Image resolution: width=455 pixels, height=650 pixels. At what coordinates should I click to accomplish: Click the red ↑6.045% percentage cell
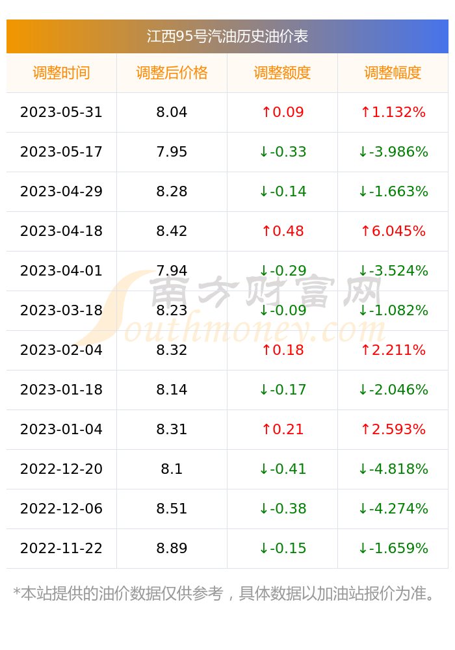pyautogui.click(x=393, y=231)
